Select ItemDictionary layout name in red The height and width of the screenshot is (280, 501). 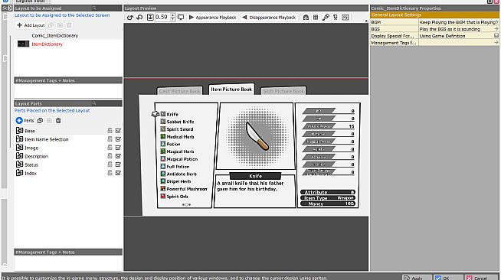pos(47,44)
